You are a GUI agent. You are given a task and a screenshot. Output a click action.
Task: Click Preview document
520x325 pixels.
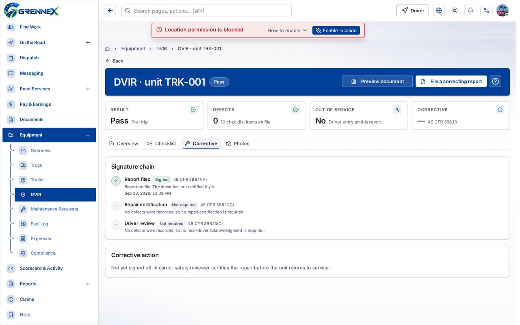pyautogui.click(x=377, y=81)
